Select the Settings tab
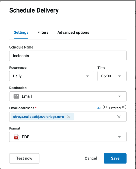Screen dimensions: 136x169 coord(21,32)
